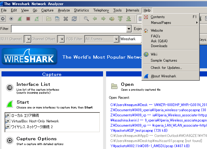207x149 pixels.
Task: Click the Wiki globe icon in Help menu
Action: 146,54
